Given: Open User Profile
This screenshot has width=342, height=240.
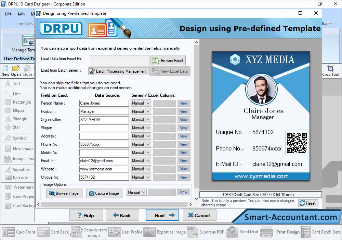Looking at the screenshot, I should click(x=125, y=232).
